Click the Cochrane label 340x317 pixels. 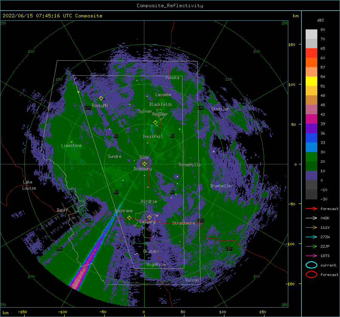124,211
